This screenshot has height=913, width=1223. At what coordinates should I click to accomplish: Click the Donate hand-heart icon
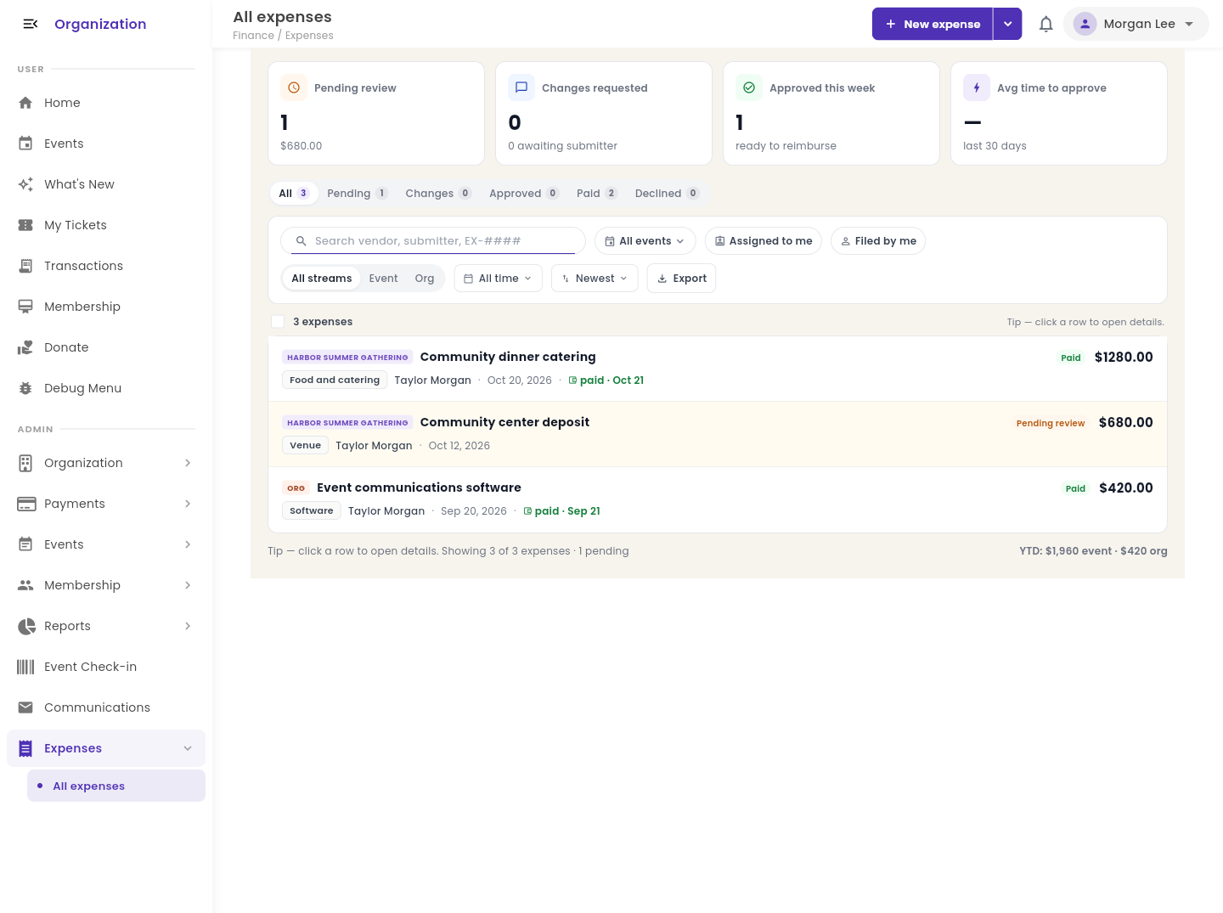(25, 347)
